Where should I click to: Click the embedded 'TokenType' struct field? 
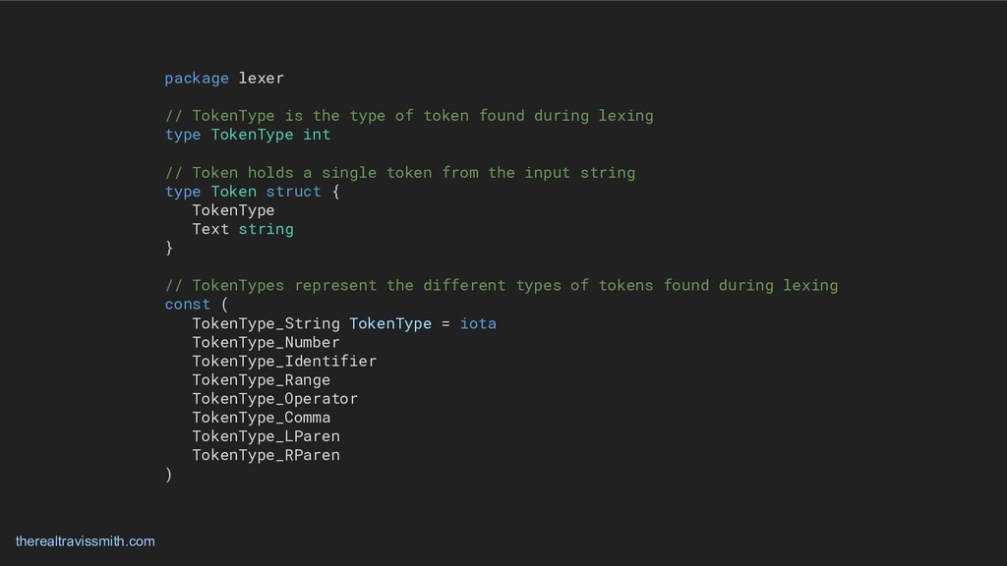click(233, 210)
